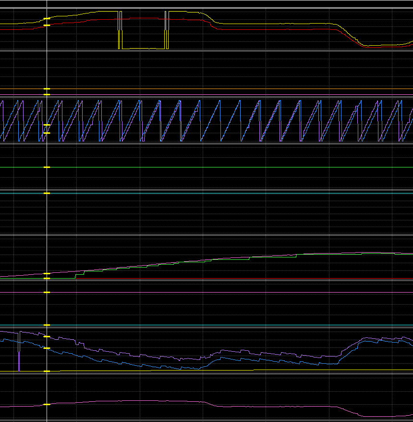Image resolution: width=413 pixels, height=422 pixels.
Task: Select marker on lower purple noisy trace
Action: 47,336
